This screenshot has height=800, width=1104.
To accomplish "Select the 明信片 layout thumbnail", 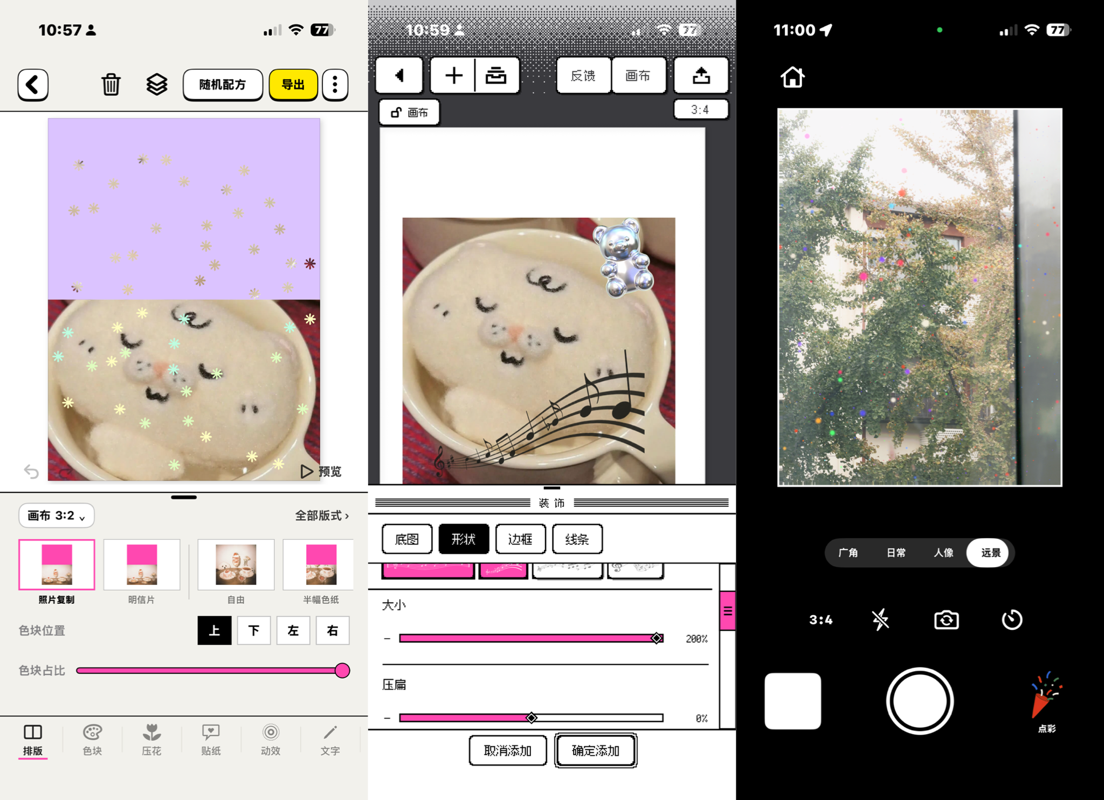I will [x=142, y=564].
